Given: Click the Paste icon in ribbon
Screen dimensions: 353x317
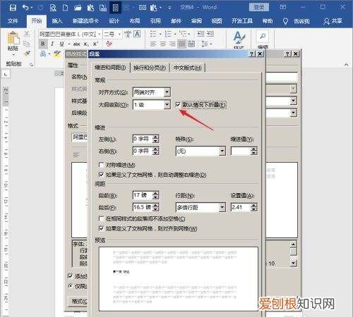Looking at the screenshot, I should 13,38.
